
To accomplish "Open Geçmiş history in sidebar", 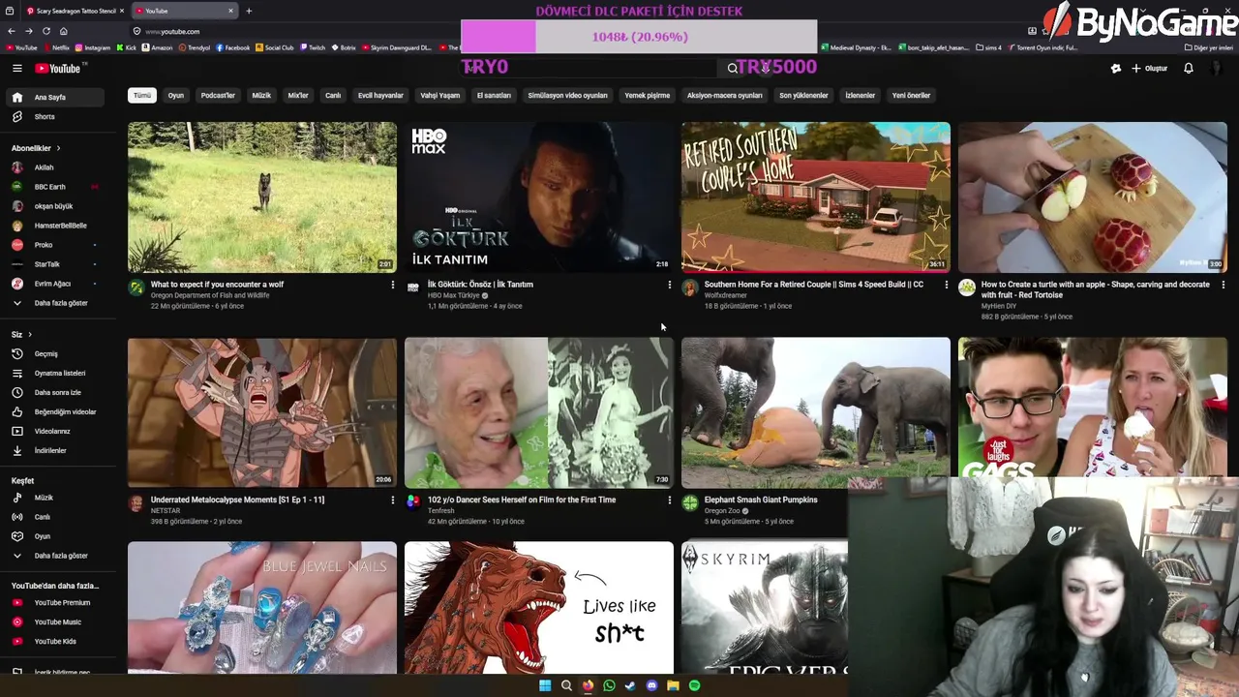I will [x=53, y=353].
